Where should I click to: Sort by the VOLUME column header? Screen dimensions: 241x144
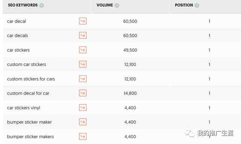[105, 5]
